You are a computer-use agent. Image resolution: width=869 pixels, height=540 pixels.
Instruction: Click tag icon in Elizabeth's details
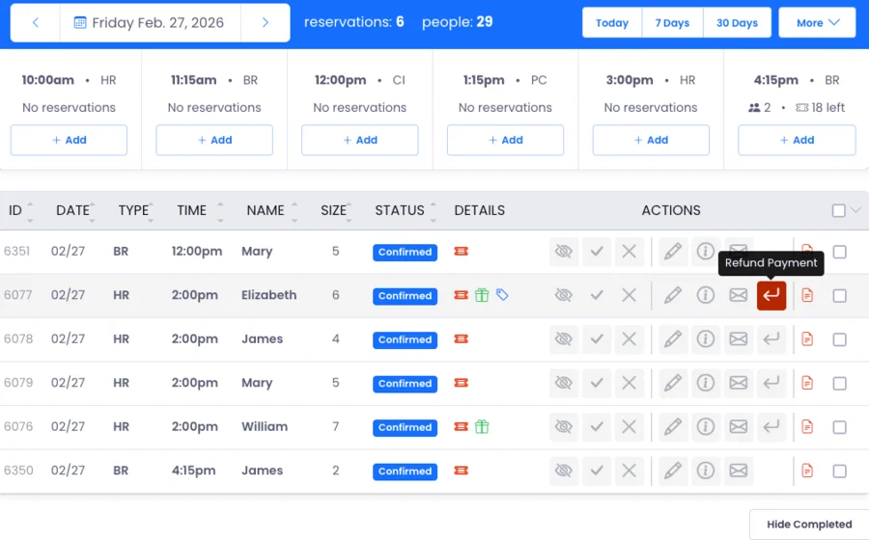click(x=502, y=295)
